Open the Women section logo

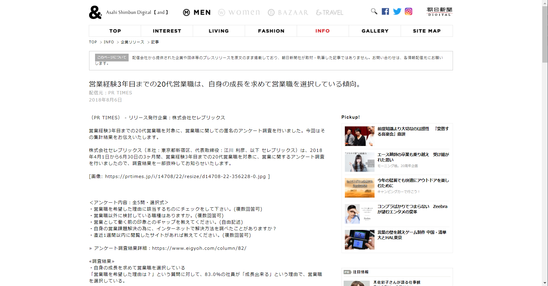coord(239,12)
